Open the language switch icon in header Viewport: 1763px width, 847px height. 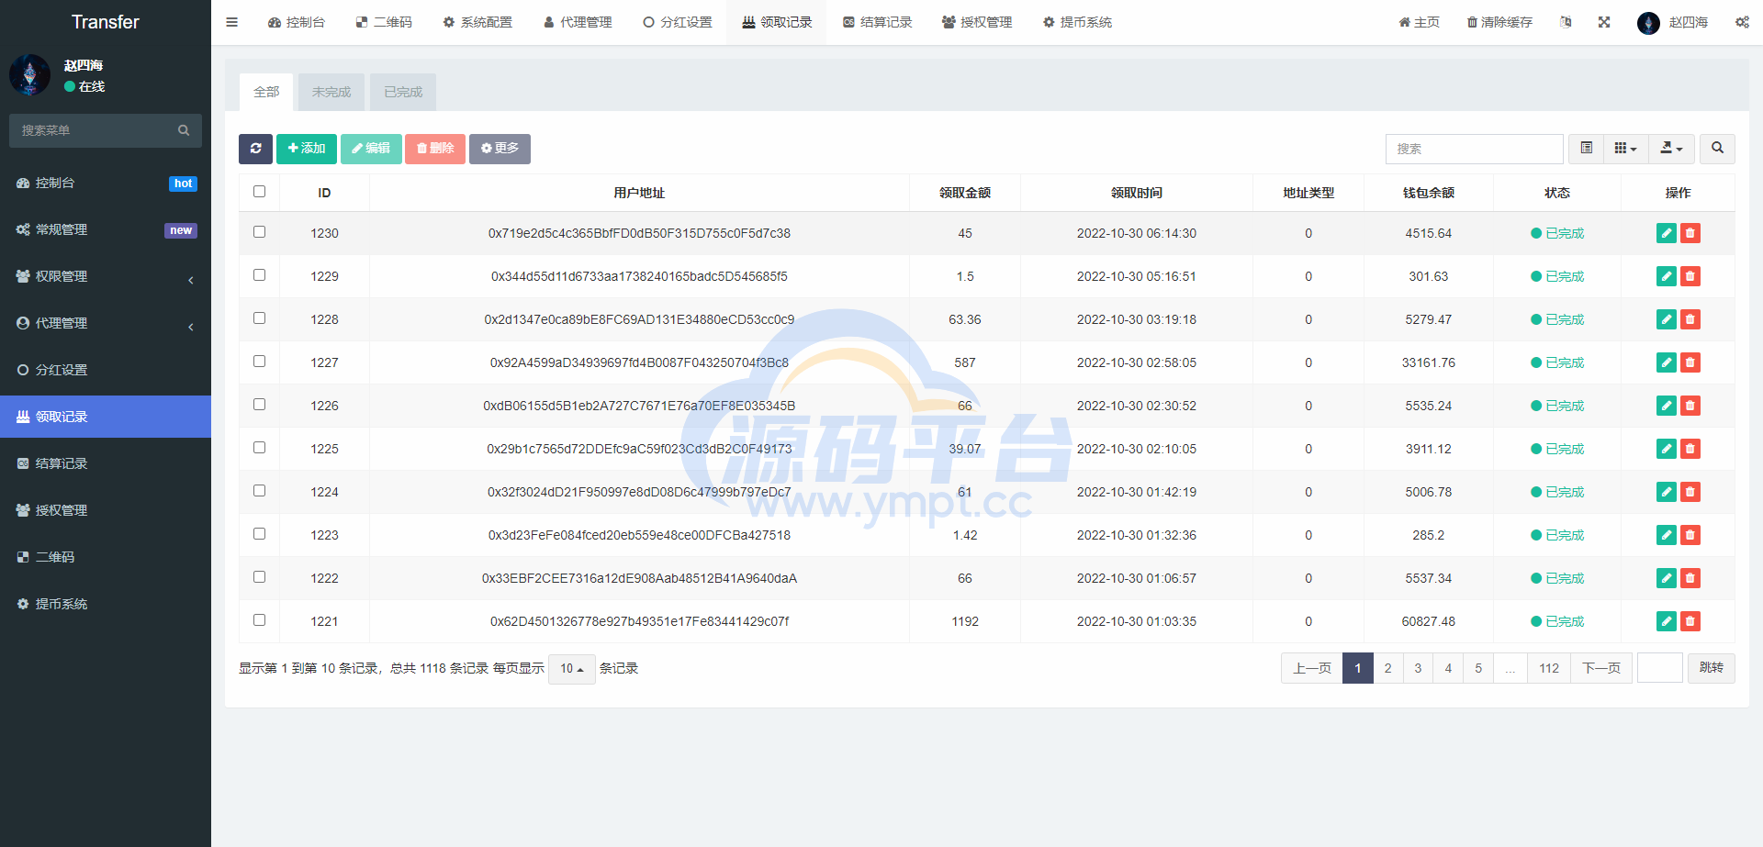click(1566, 22)
